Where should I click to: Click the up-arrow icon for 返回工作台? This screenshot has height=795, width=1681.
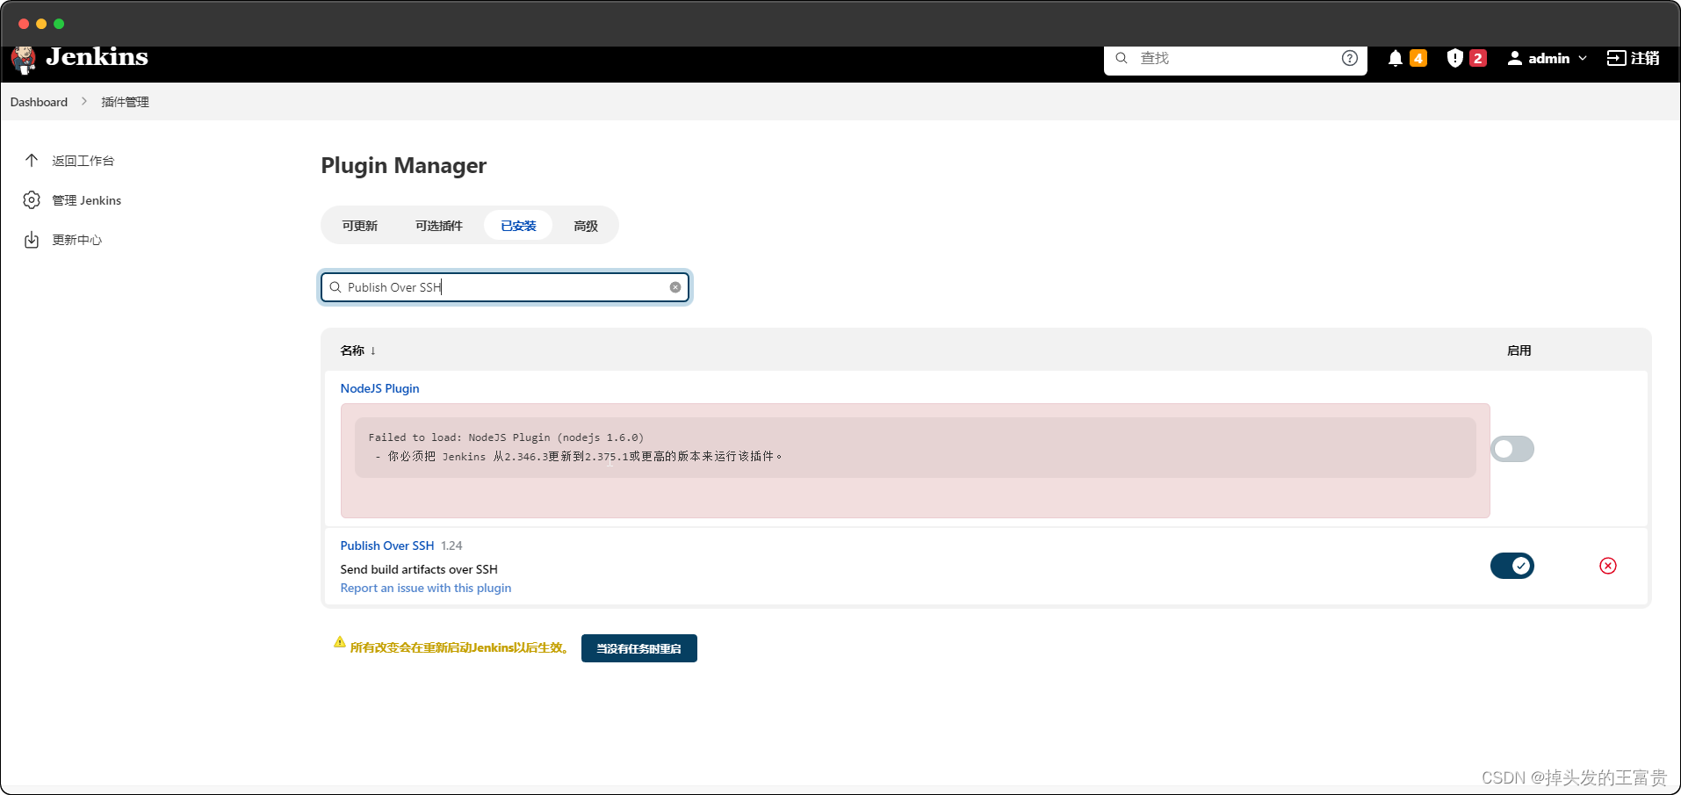(32, 160)
